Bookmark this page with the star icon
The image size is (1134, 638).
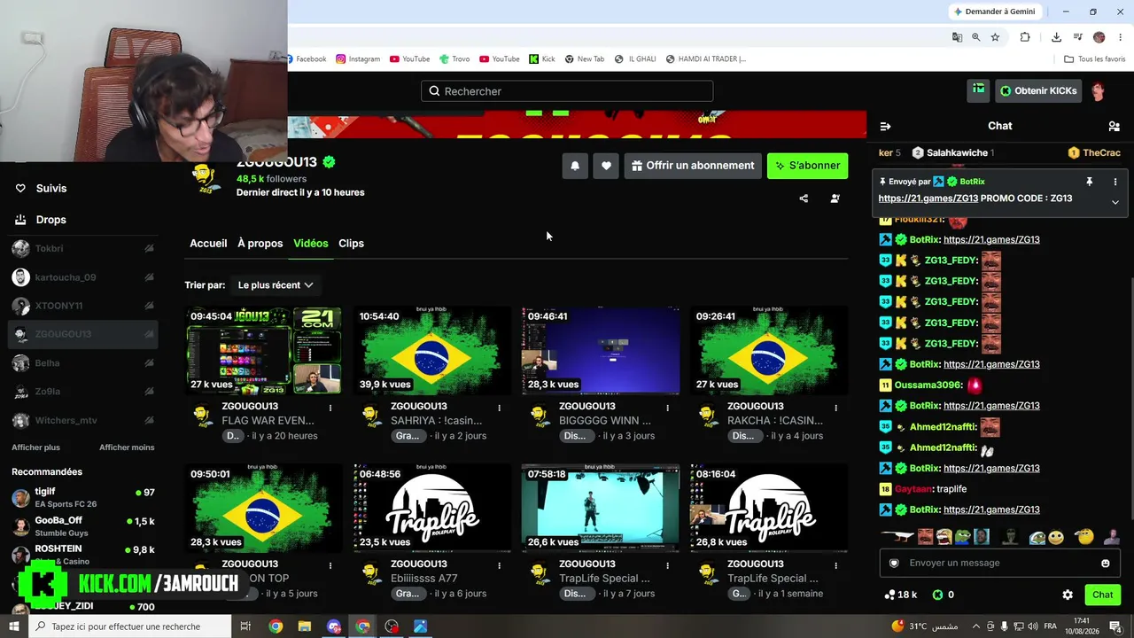coord(995,37)
